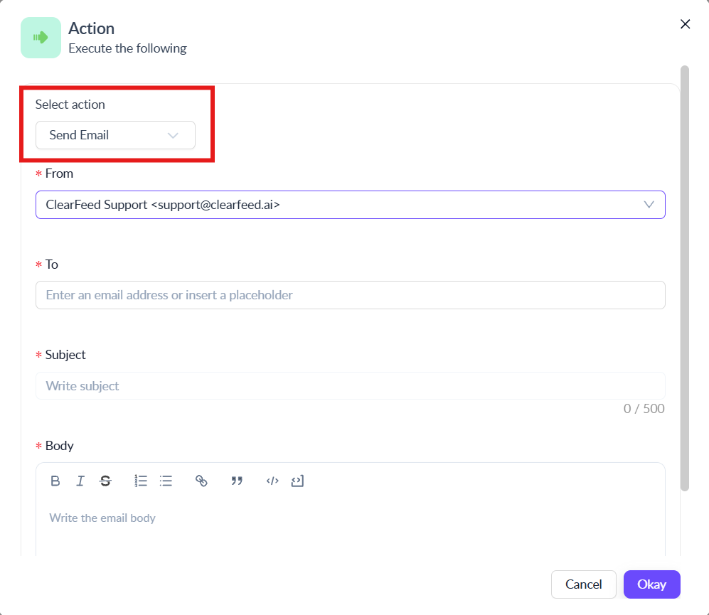Viewport: 709px width, 615px height.
Task: Insert a bulleted list in body
Action: click(166, 481)
